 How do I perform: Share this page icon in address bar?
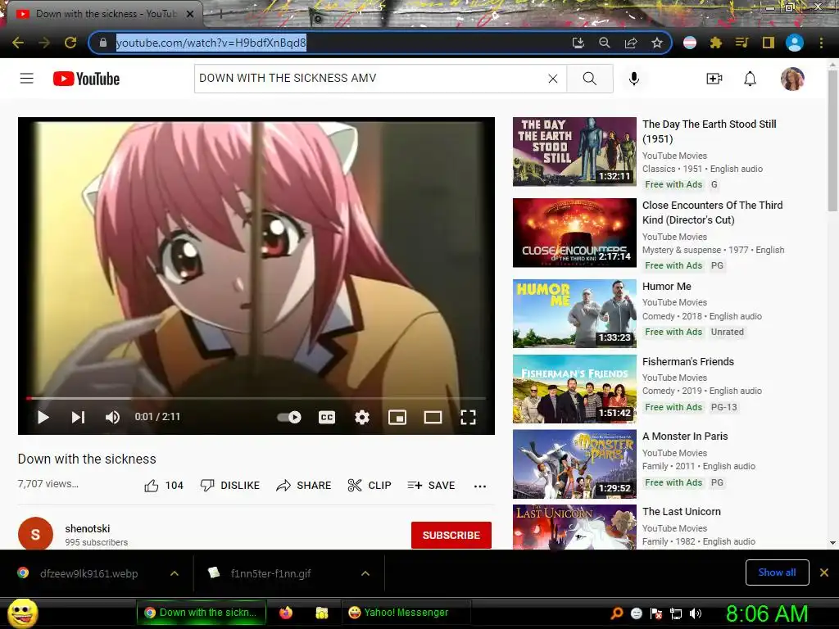click(631, 43)
